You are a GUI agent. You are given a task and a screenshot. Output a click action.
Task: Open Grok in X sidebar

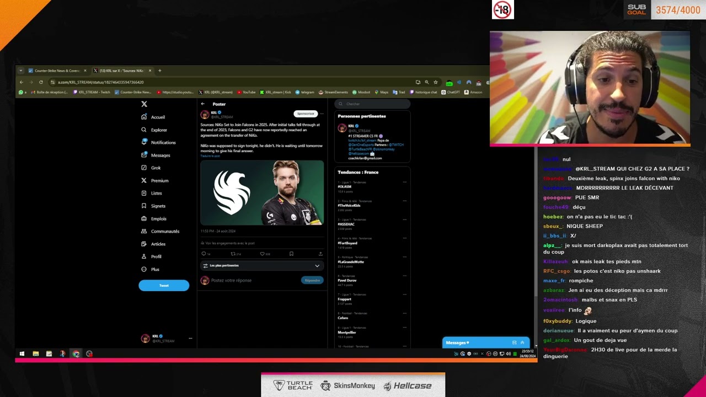tap(151, 168)
